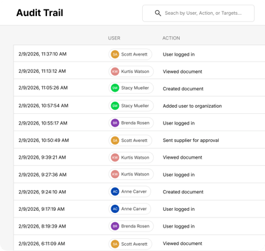Select Scott Averett name at 11:37:10 AM

pos(134,54)
